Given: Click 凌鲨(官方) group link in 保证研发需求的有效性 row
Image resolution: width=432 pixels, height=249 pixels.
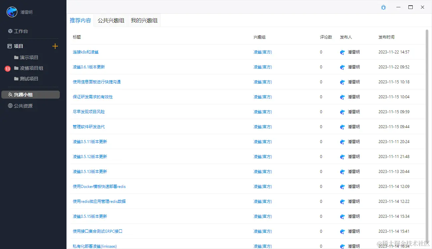Looking at the screenshot, I should [x=263, y=97].
